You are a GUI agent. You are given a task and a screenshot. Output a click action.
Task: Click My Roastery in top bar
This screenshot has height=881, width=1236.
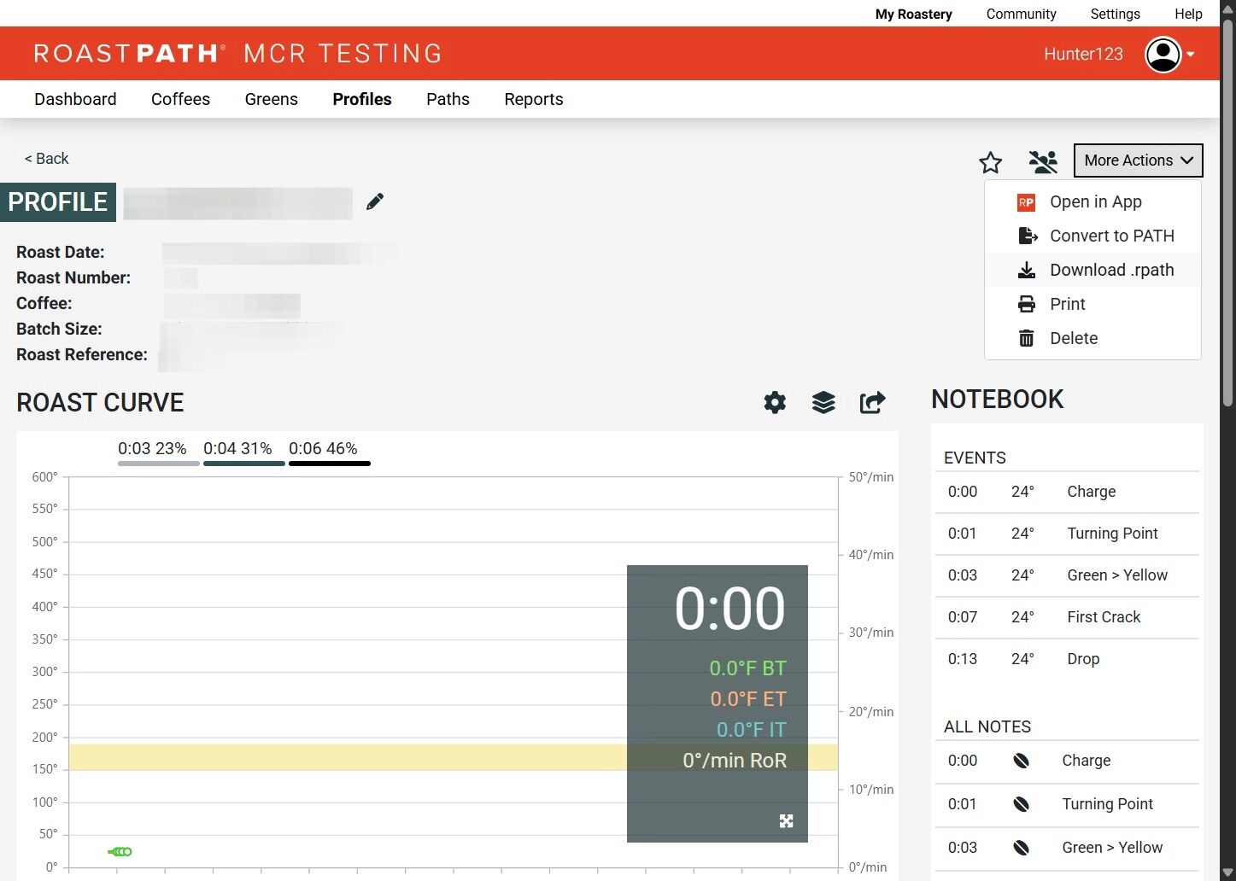tap(913, 14)
